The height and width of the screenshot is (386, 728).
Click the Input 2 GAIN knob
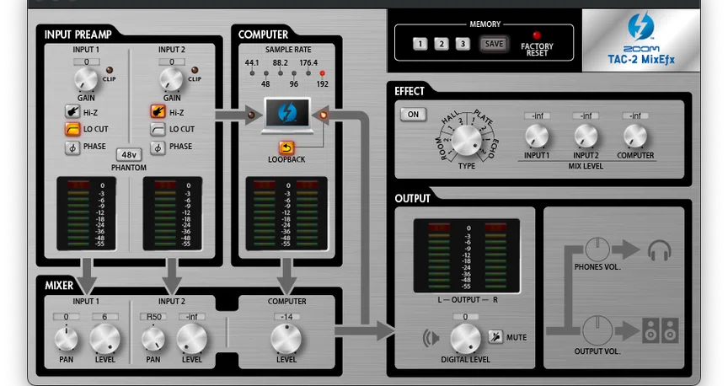[171, 79]
